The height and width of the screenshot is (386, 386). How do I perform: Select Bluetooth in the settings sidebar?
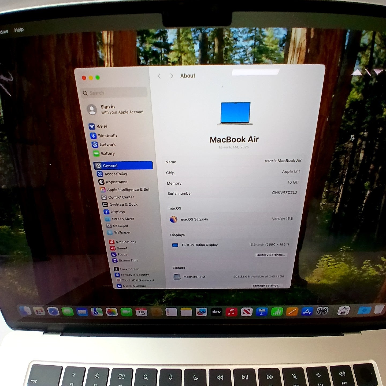click(x=107, y=136)
